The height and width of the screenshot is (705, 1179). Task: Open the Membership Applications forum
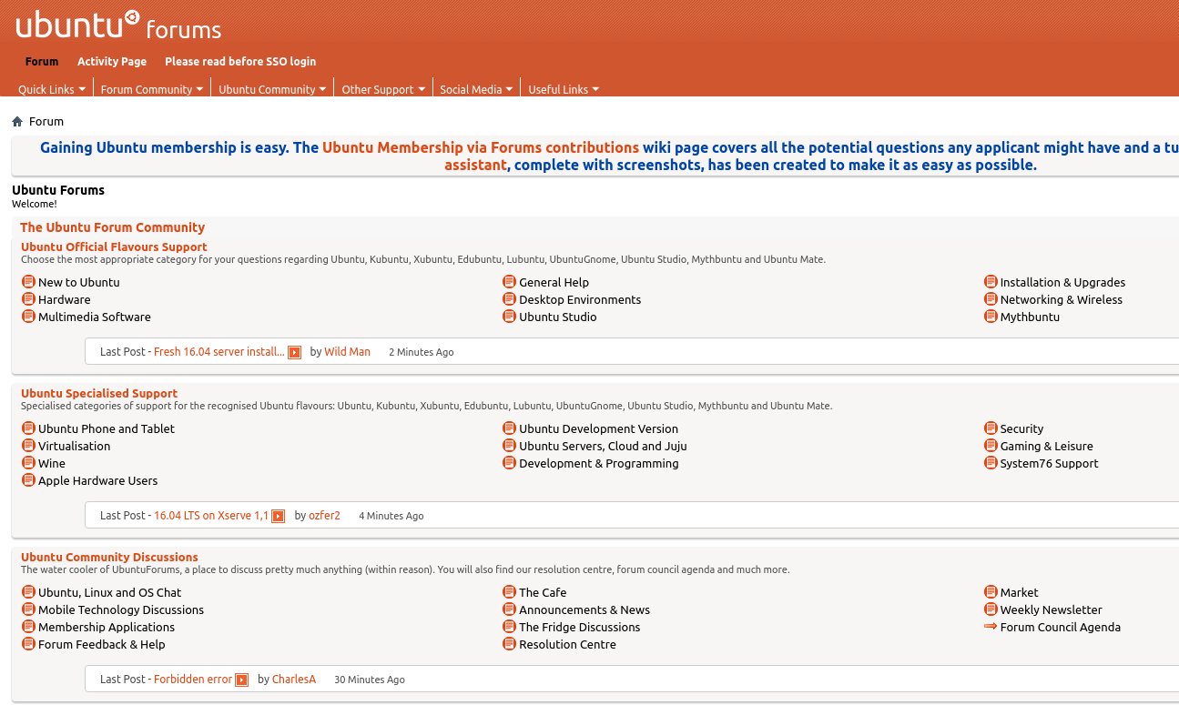click(107, 627)
